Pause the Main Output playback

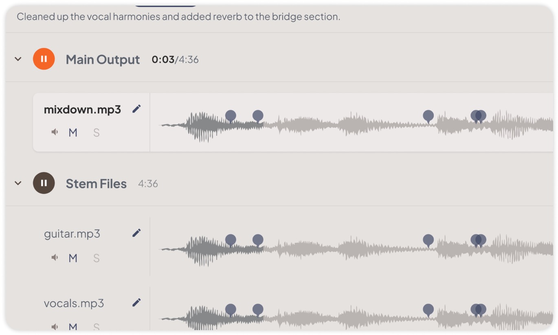(44, 59)
